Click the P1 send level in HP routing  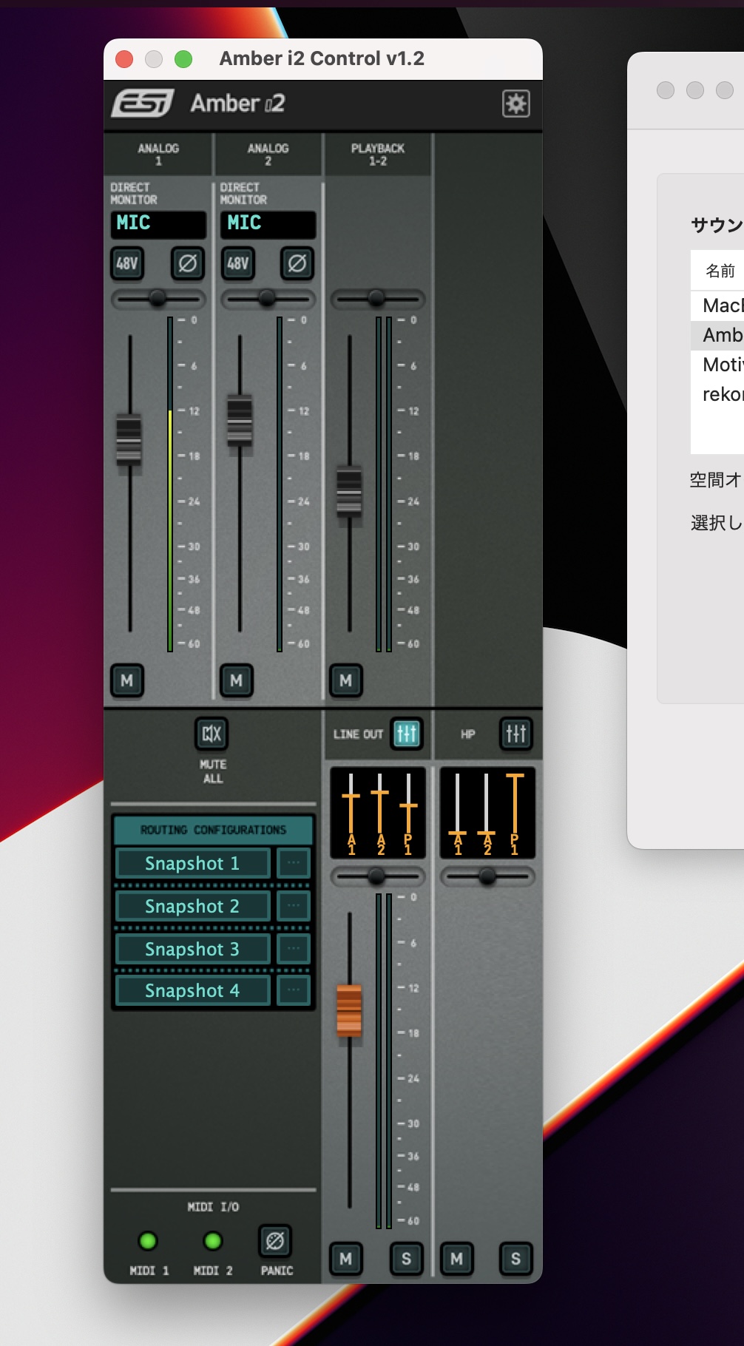click(515, 814)
